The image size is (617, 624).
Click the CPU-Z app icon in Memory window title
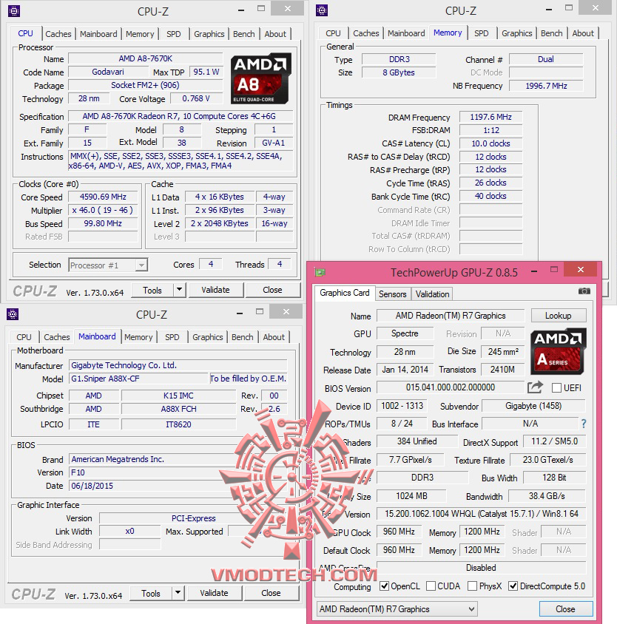(x=322, y=10)
